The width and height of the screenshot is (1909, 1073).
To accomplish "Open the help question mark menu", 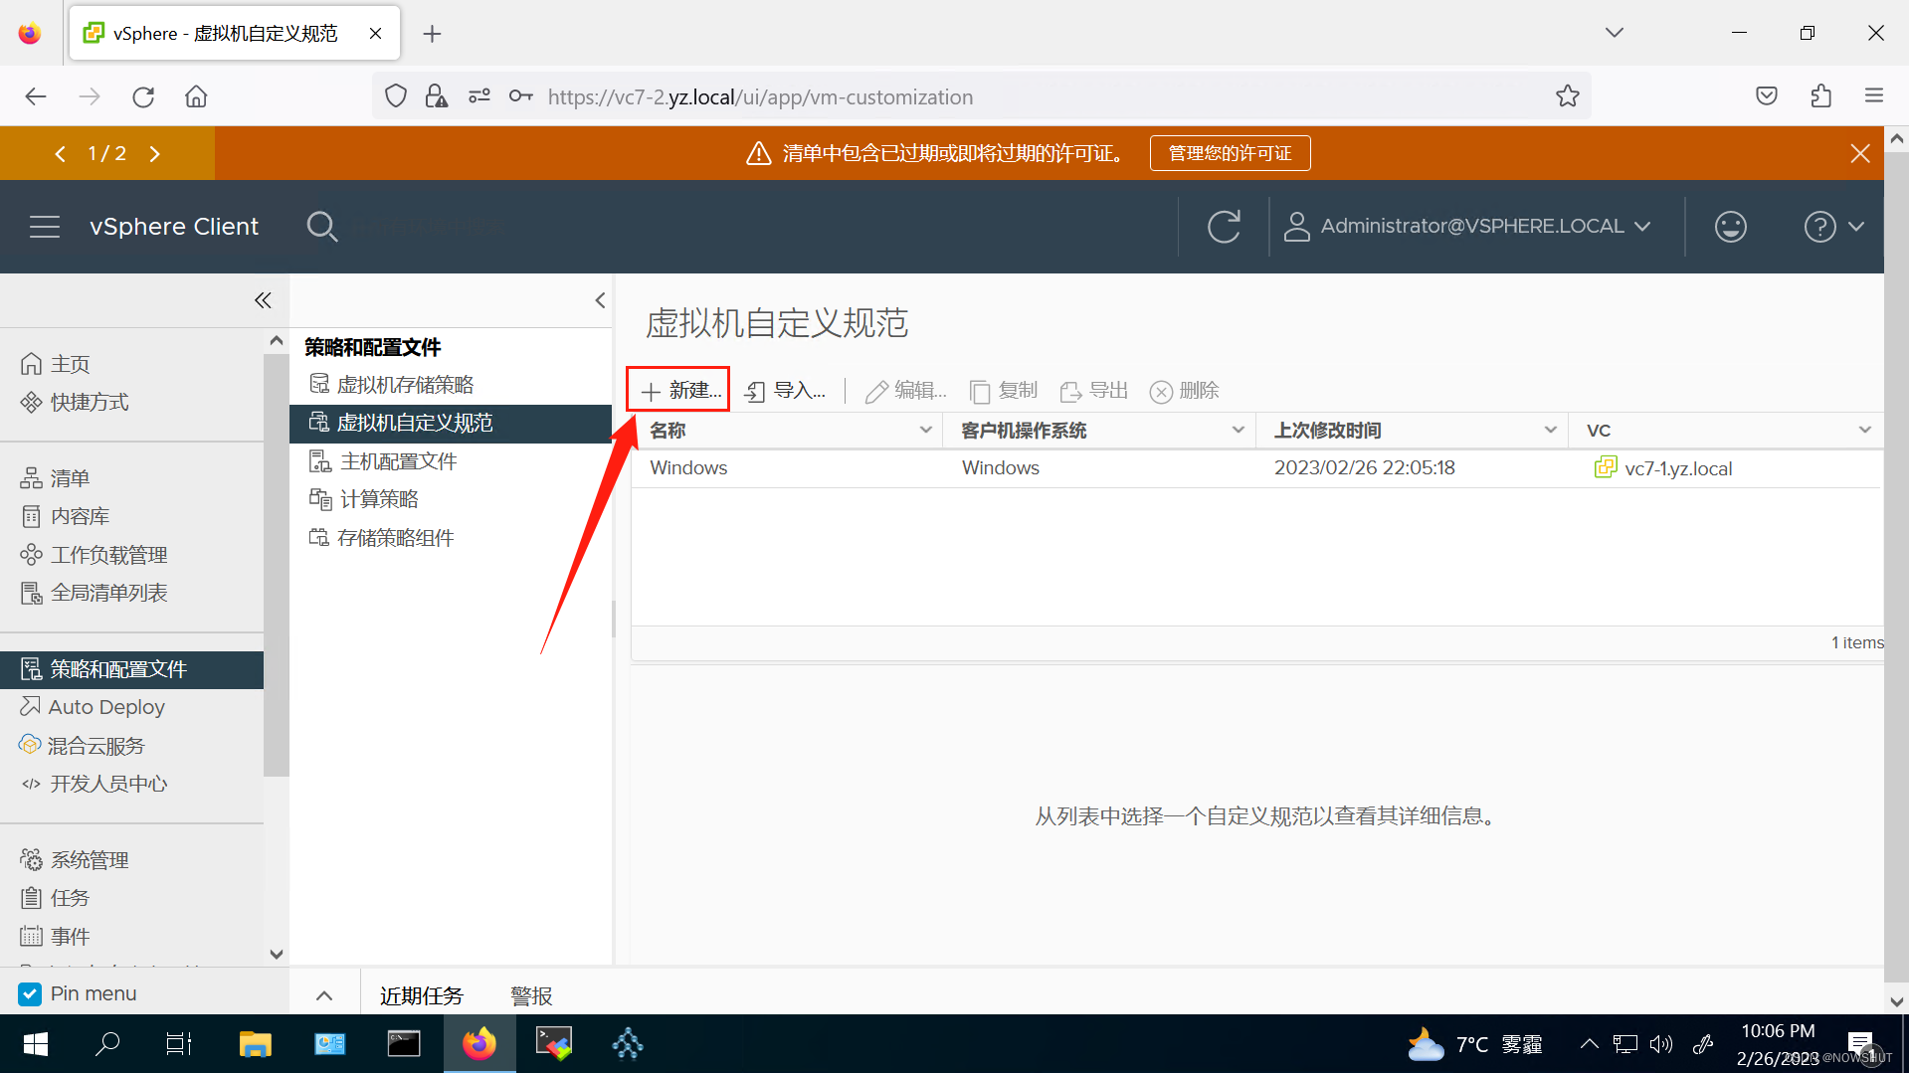I will click(1833, 227).
